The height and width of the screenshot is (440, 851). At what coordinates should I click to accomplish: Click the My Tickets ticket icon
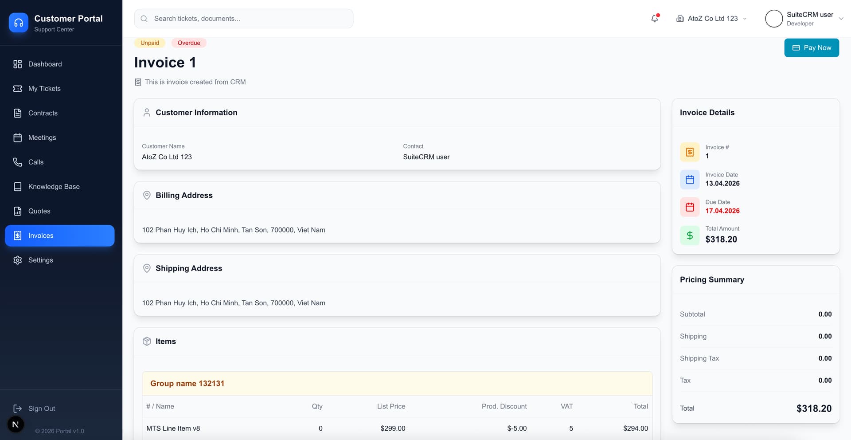tap(18, 89)
